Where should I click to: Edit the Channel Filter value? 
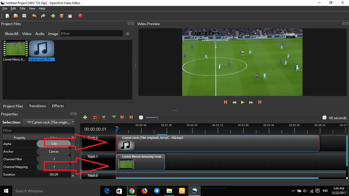coord(54,159)
